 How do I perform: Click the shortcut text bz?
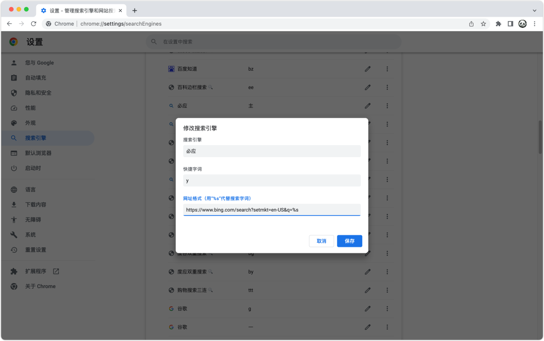[251, 69]
